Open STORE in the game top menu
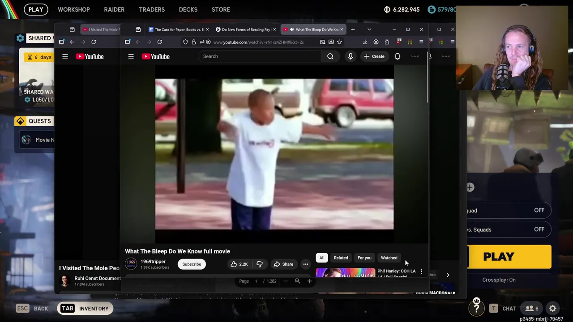This screenshot has height=322, width=573. pos(221,9)
